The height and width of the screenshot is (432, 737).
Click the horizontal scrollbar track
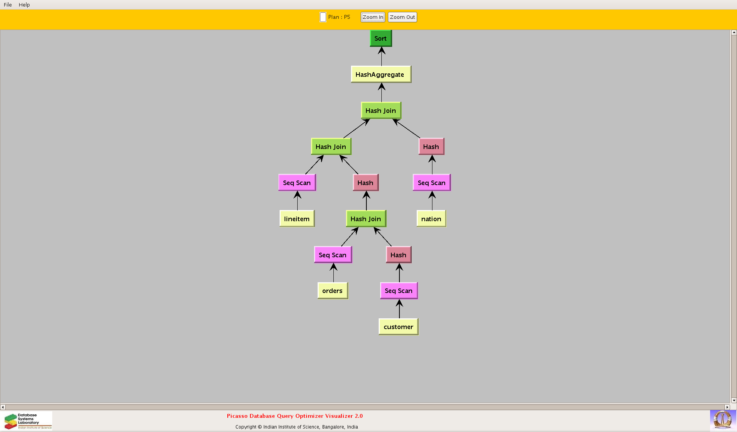point(365,407)
